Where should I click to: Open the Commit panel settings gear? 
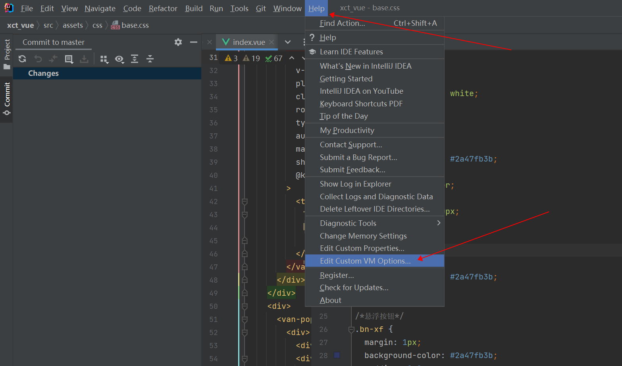click(x=178, y=42)
